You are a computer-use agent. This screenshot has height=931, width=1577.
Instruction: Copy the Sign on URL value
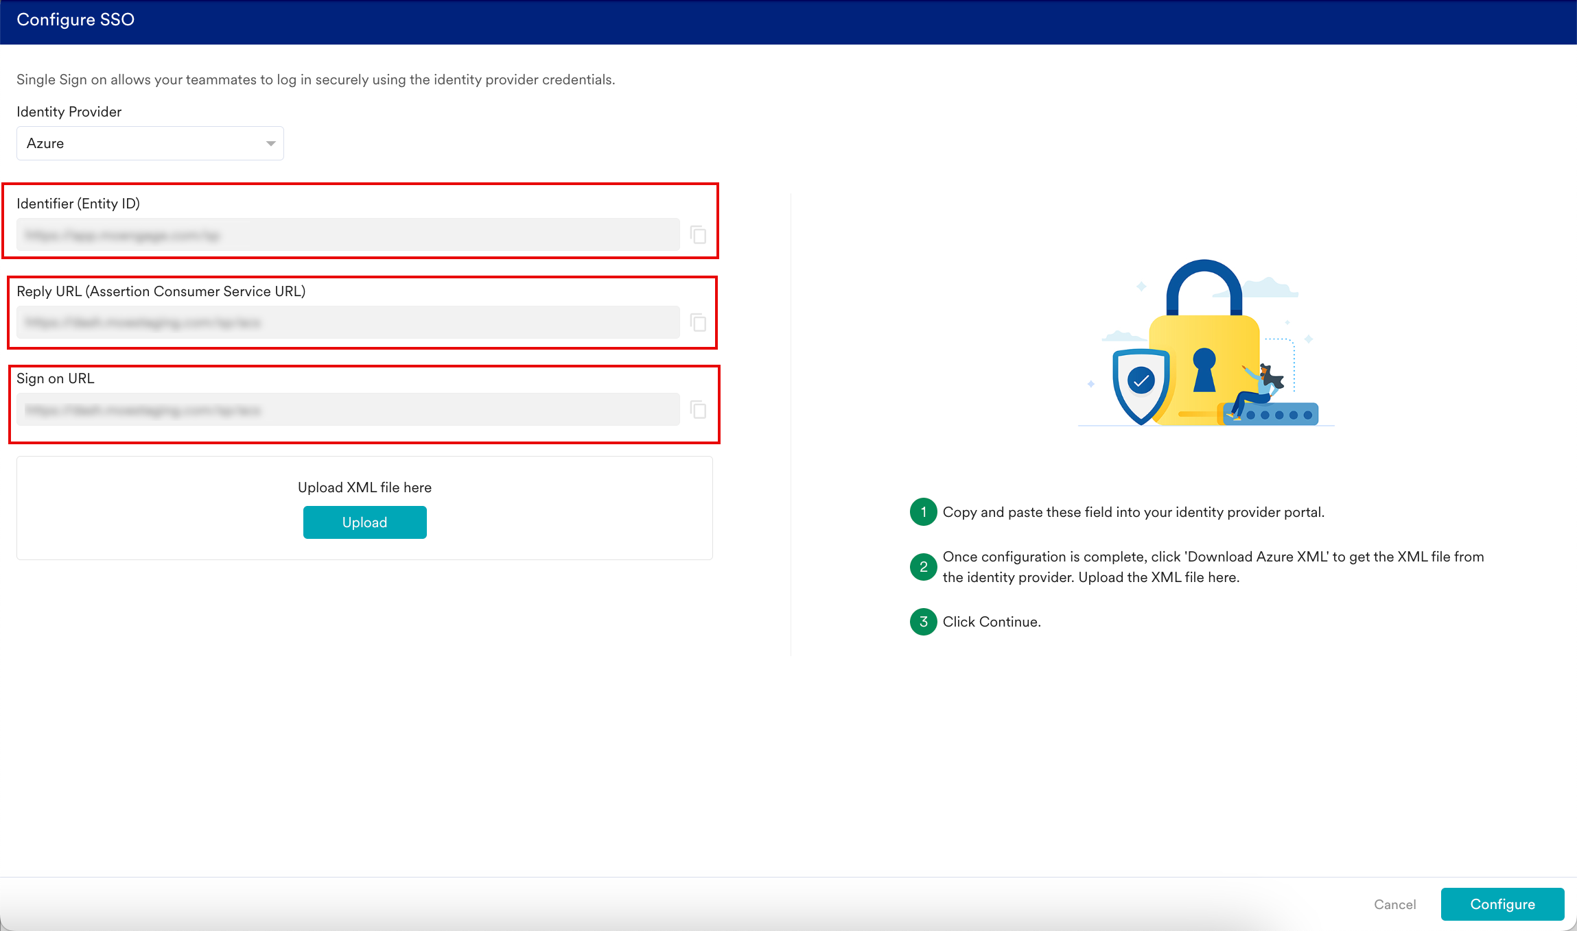tap(698, 410)
